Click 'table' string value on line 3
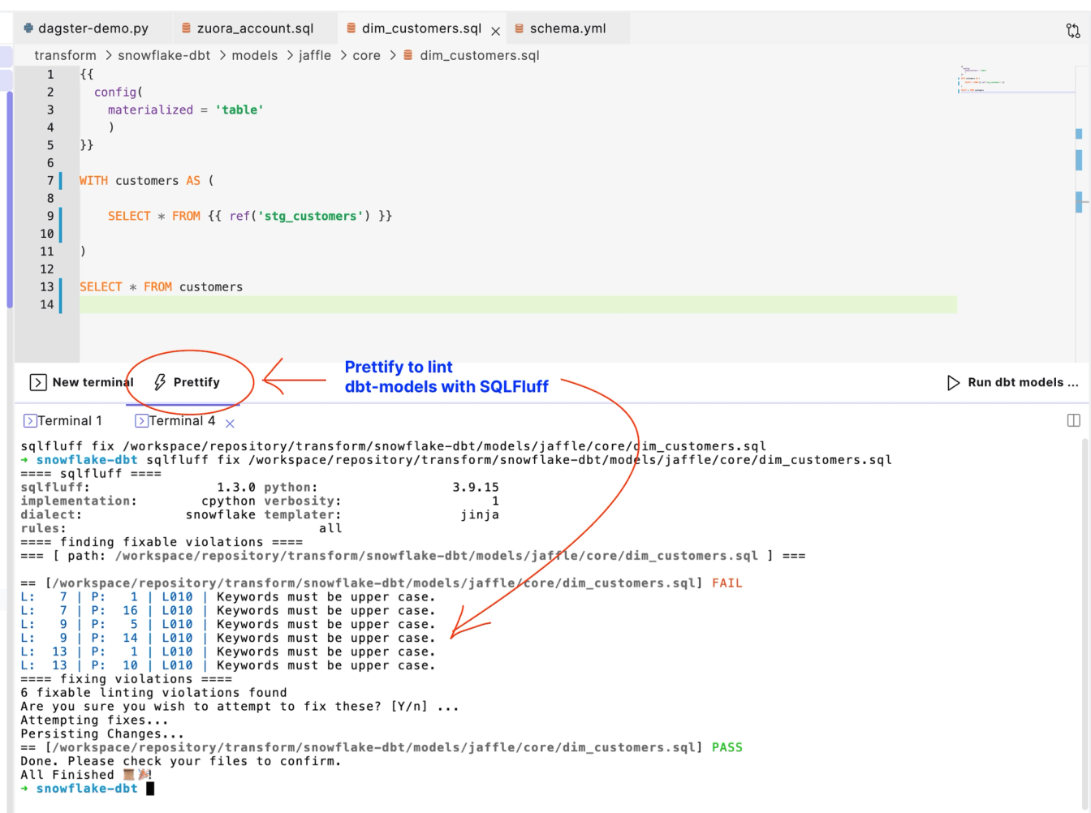Image resolution: width=1091 pixels, height=813 pixels. point(239,110)
